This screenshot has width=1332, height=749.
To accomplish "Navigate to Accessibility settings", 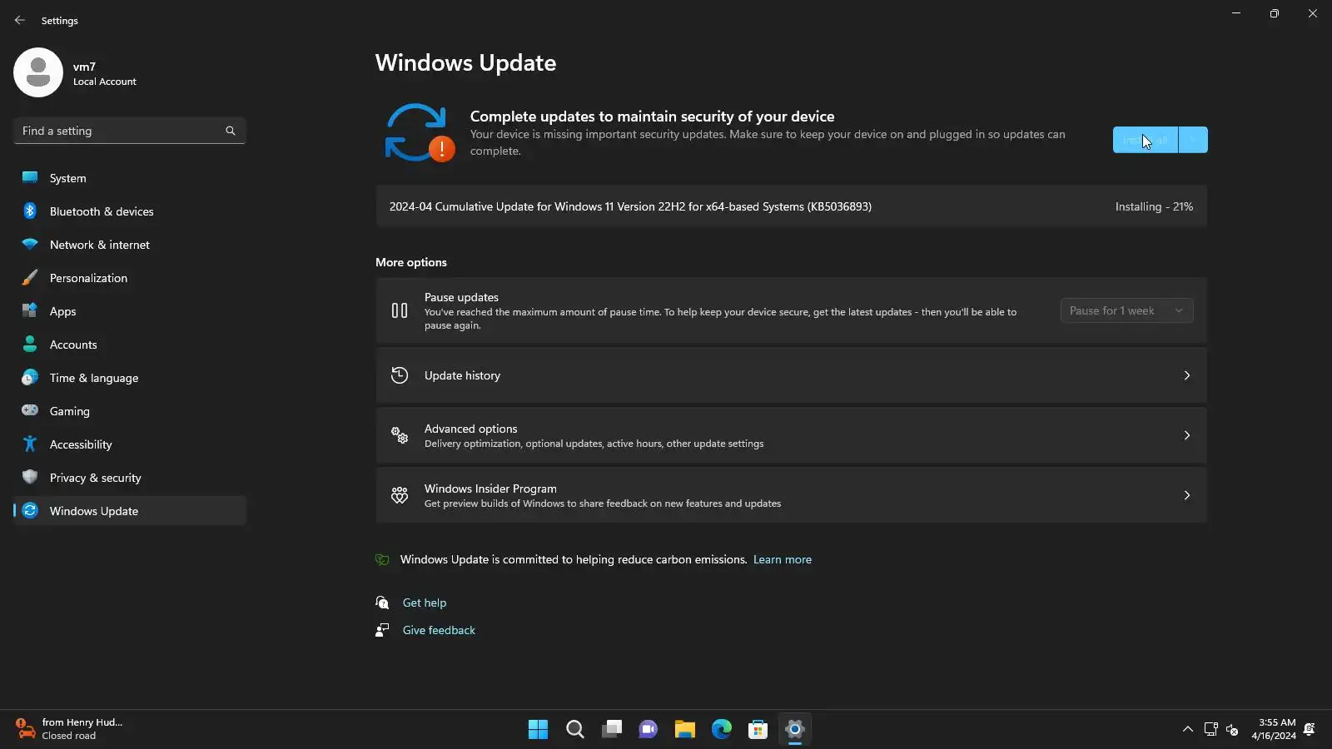I will (x=130, y=444).
